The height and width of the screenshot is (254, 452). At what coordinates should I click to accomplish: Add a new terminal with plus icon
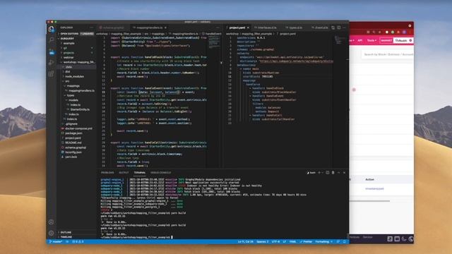pyautogui.click(x=319, y=172)
